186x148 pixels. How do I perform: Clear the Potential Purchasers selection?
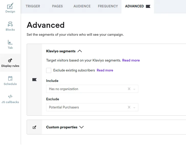[x=129, y=107]
